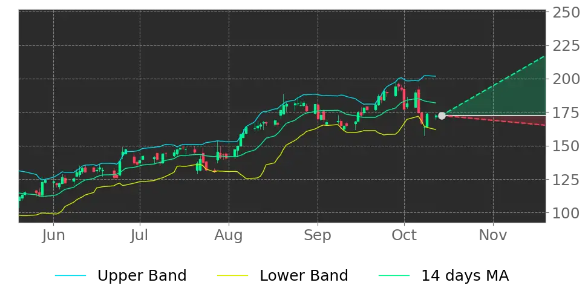Click the 150 y-axis value

567,146
